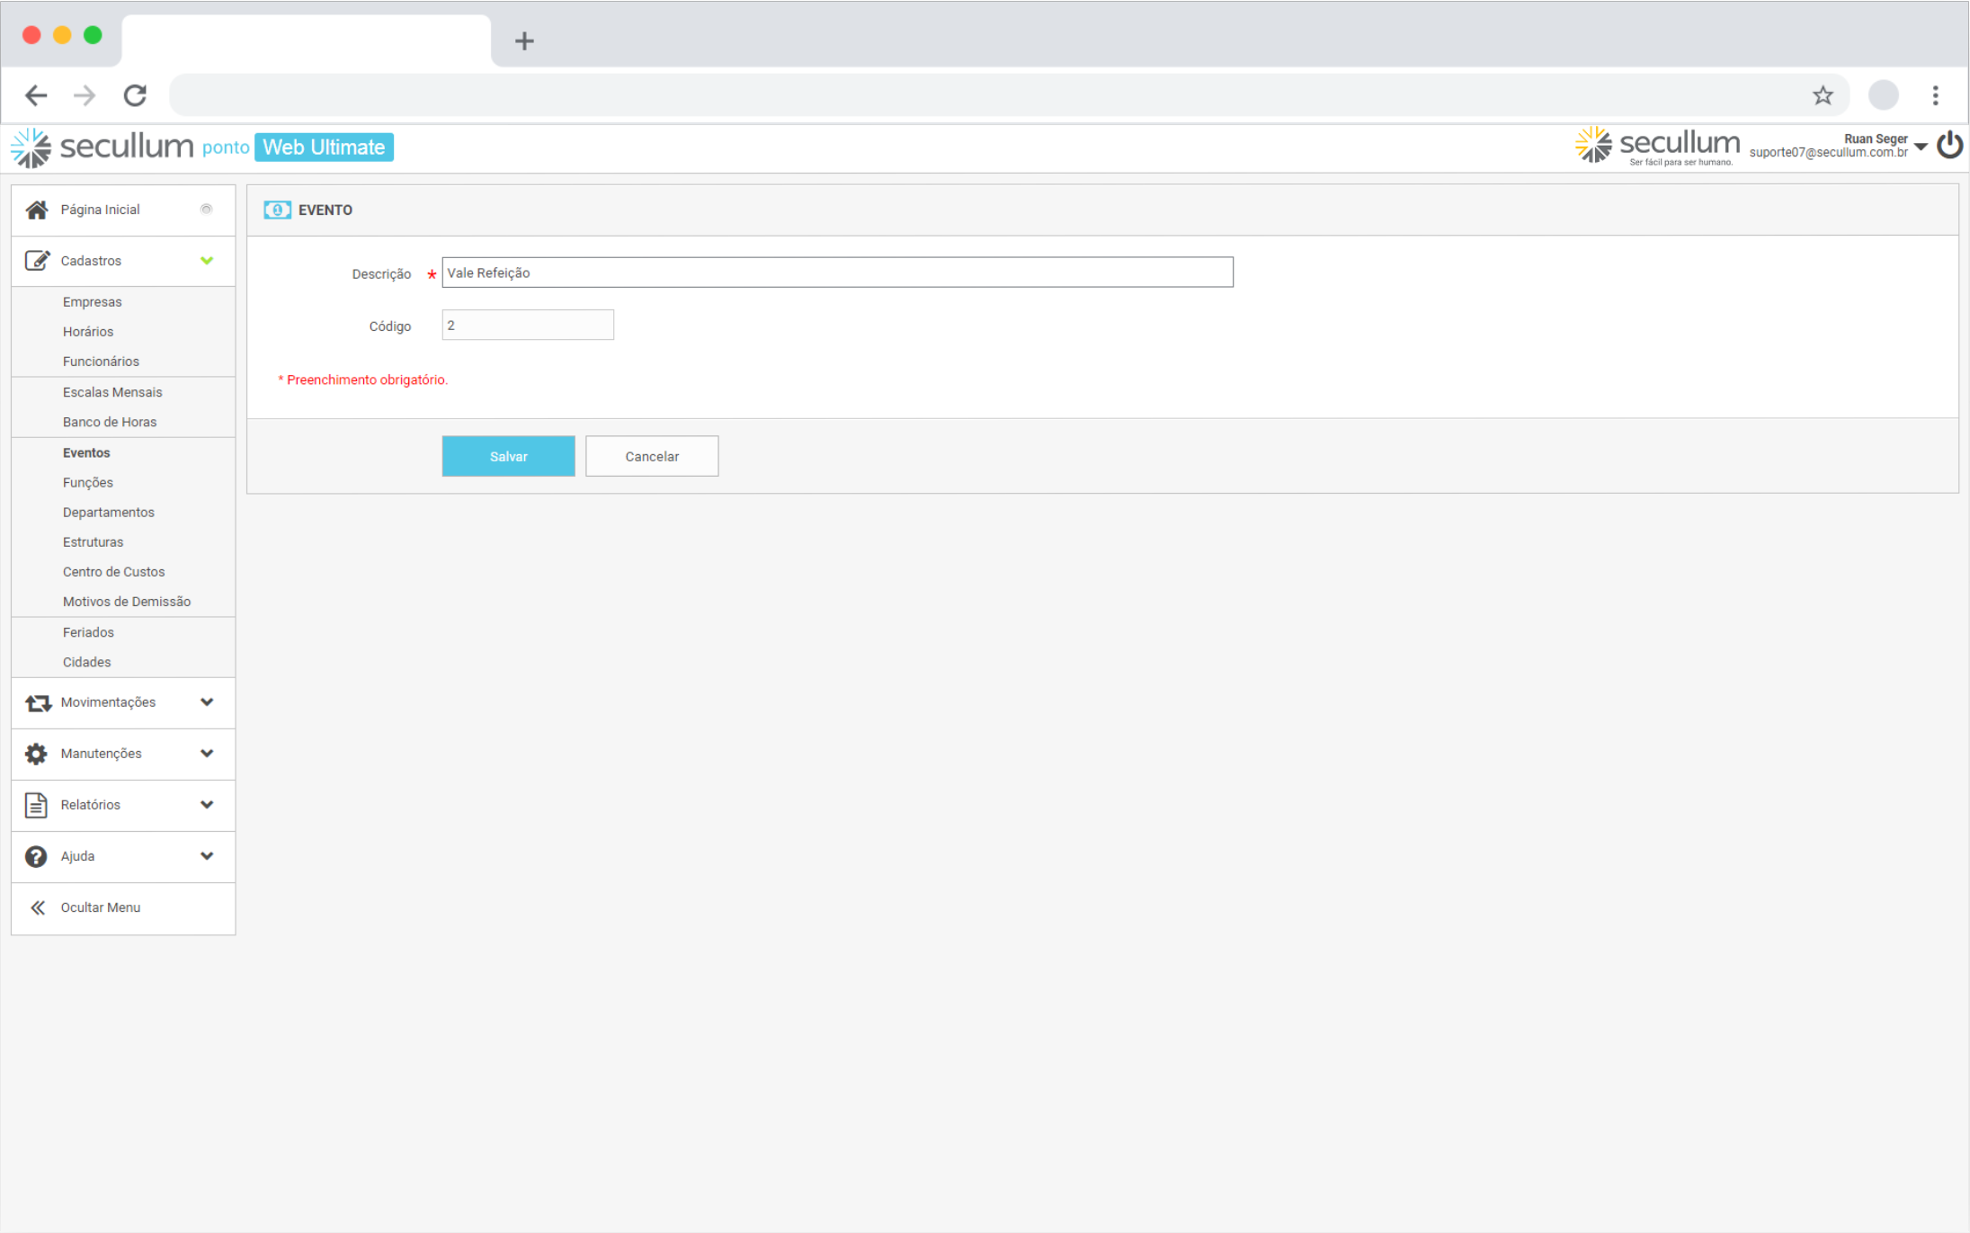1970x1233 pixels.
Task: Expand the Movimentações section chevron
Action: click(x=207, y=702)
